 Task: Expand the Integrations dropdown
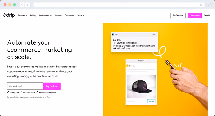45,15
